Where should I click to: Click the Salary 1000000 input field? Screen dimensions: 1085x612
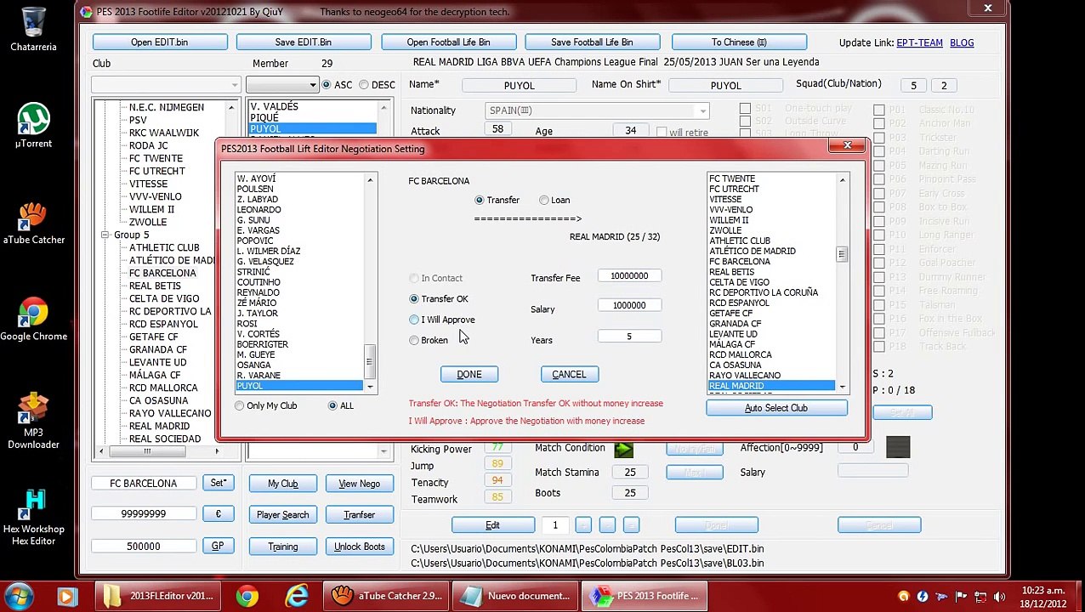click(x=629, y=305)
